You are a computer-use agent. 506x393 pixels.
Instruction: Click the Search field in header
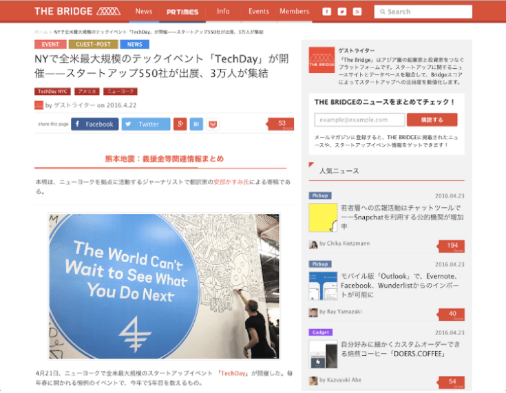click(423, 12)
